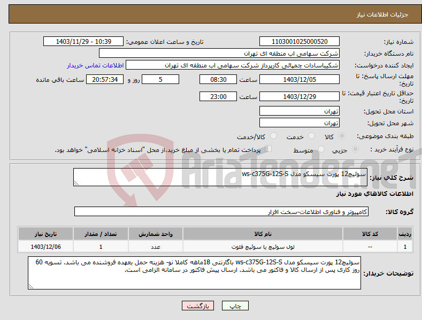Click the نام کالا column header
The height and width of the screenshot is (320, 422).
[263, 234]
